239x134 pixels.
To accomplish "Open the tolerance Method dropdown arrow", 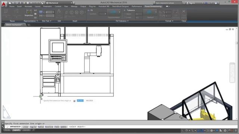I will 156,12.
